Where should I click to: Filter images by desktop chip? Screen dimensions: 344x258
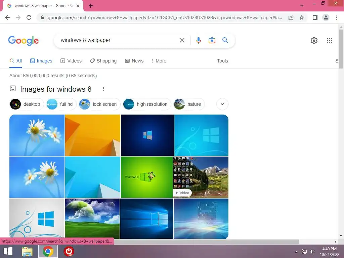coord(27,104)
